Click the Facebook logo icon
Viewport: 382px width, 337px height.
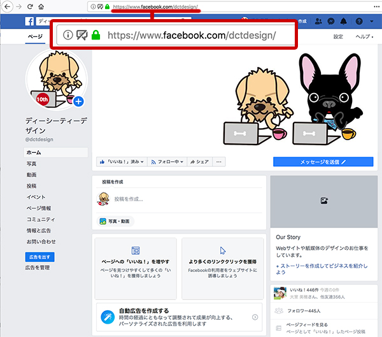[29, 21]
